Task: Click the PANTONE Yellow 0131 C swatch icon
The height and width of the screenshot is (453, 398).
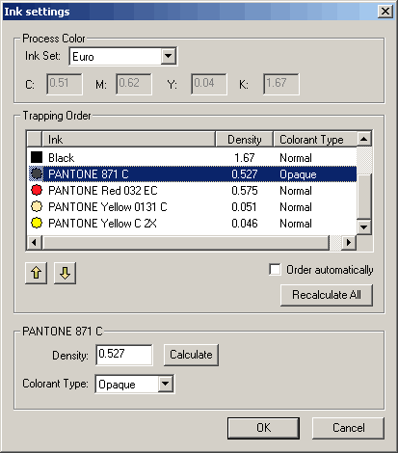Action: click(x=37, y=206)
